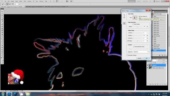Open the Arrange Documents dropdown
Image resolution: width=170 pixels, height=96 pixels.
click(67, 1)
